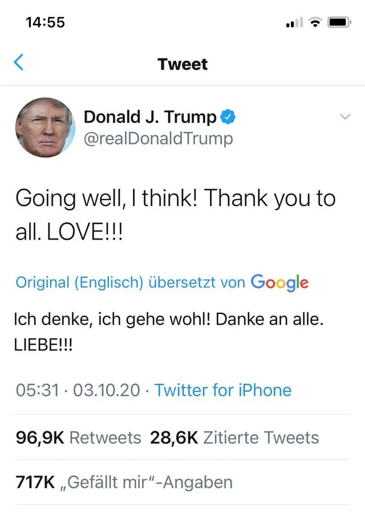The image size is (365, 518).
Task: Tap the Wi-Fi icon in status bar
Action: (314, 22)
